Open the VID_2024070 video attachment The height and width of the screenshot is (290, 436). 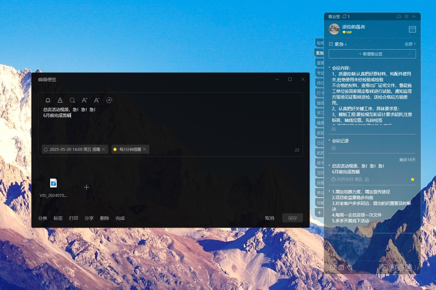point(54,183)
